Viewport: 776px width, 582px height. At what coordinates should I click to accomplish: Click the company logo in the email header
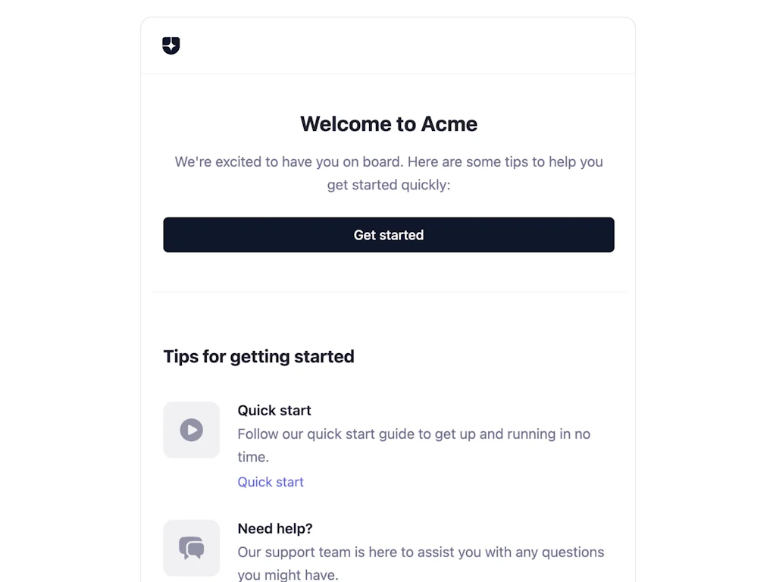pyautogui.click(x=170, y=45)
